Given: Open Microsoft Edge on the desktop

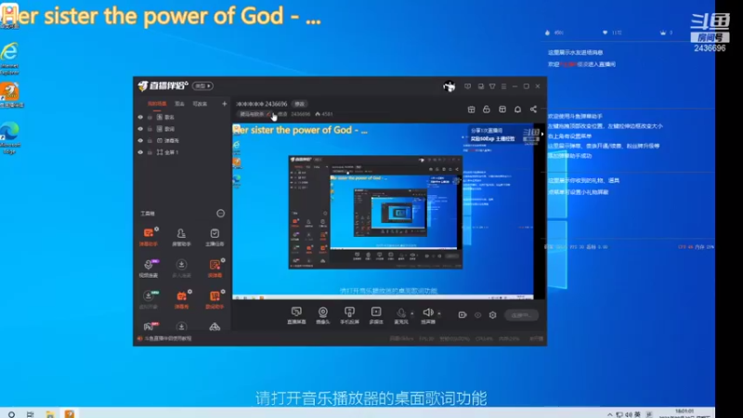Looking at the screenshot, I should [x=10, y=137].
